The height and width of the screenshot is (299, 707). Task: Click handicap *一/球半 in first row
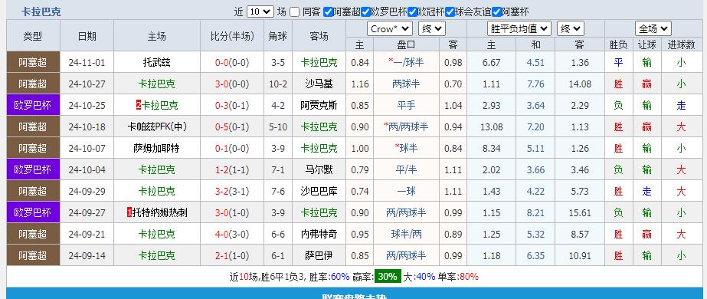[406, 63]
